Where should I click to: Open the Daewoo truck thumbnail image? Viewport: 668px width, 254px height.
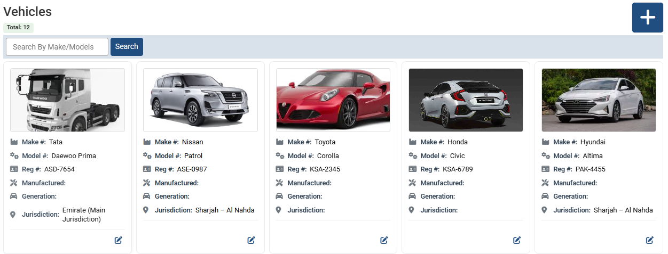(x=67, y=100)
